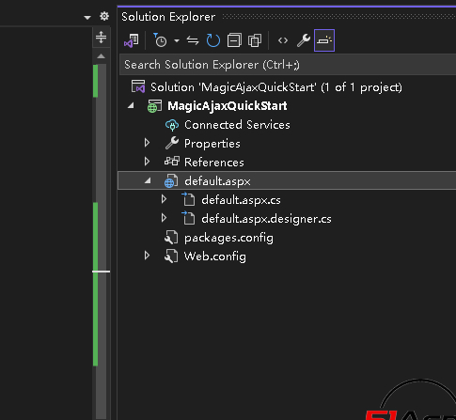Click the default.aspx.cs file icon
Screen dimensions: 456x420
pos(188,199)
